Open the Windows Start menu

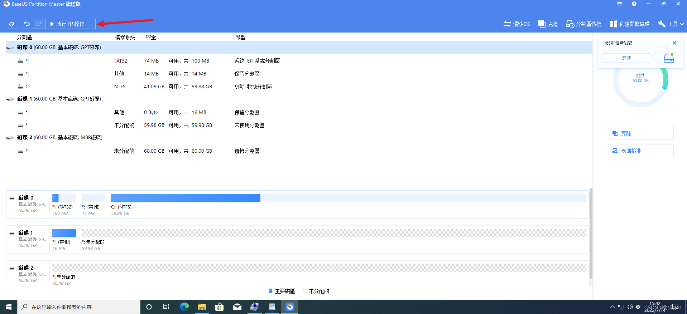[x=9, y=307]
